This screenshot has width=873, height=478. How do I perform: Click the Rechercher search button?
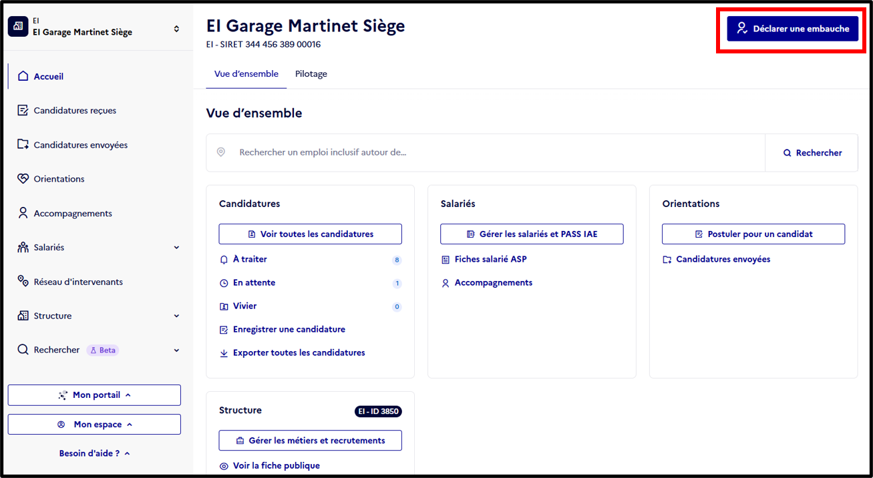pyautogui.click(x=812, y=153)
